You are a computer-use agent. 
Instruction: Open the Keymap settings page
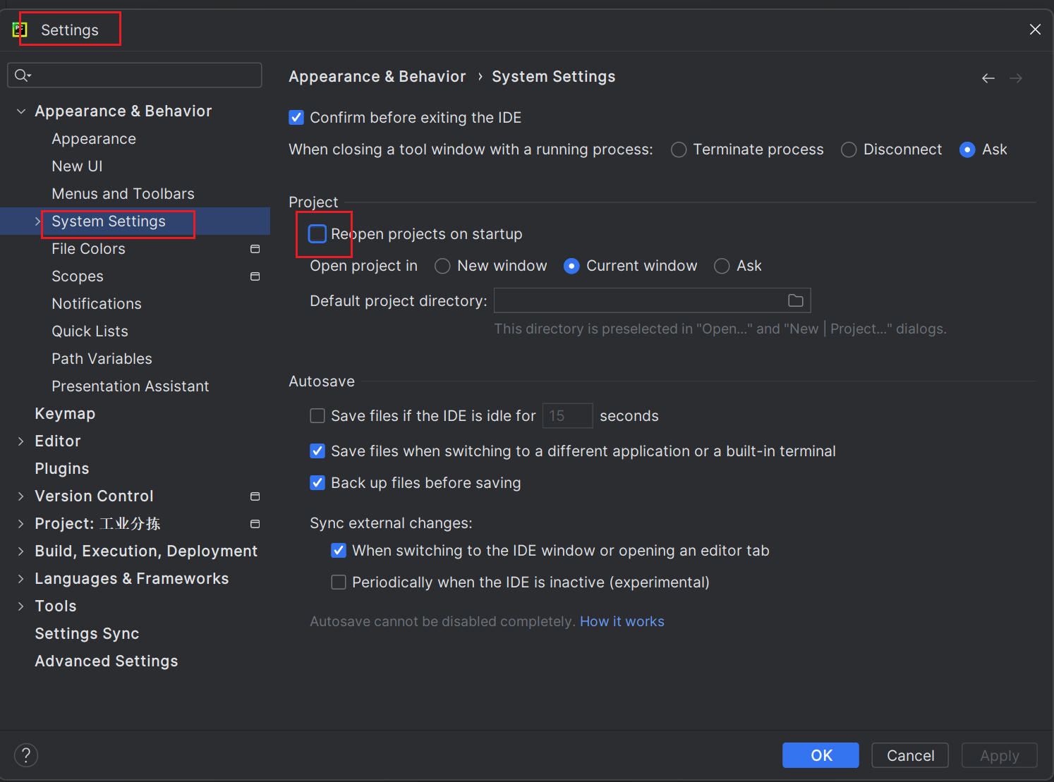point(65,414)
